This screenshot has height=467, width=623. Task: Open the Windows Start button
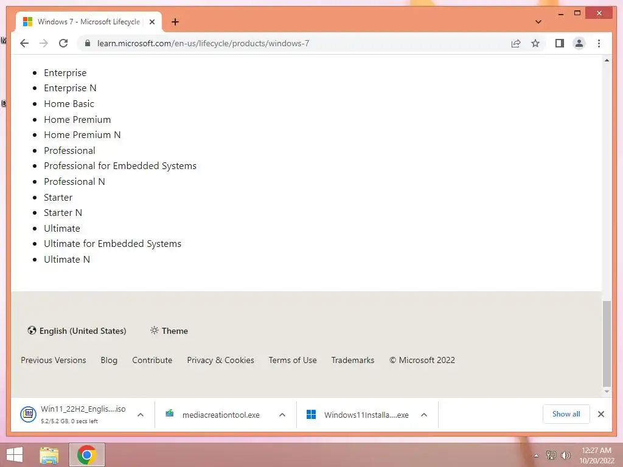click(15, 455)
